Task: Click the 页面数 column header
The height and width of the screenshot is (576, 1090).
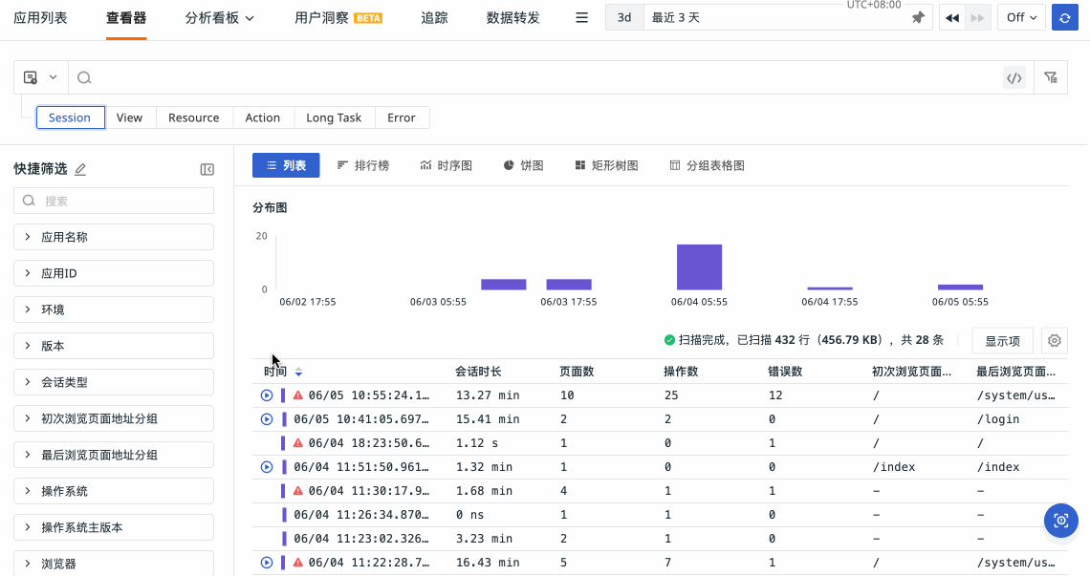Action: tap(577, 372)
